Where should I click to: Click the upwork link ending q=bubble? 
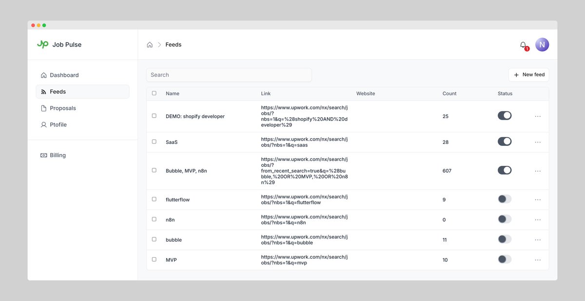coord(305,240)
